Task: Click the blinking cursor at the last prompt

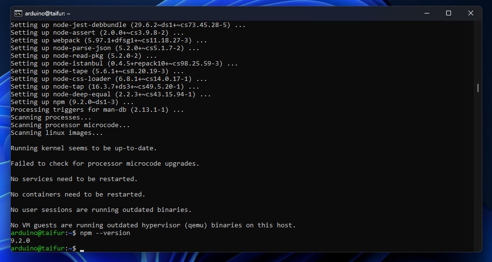Action: (82, 250)
